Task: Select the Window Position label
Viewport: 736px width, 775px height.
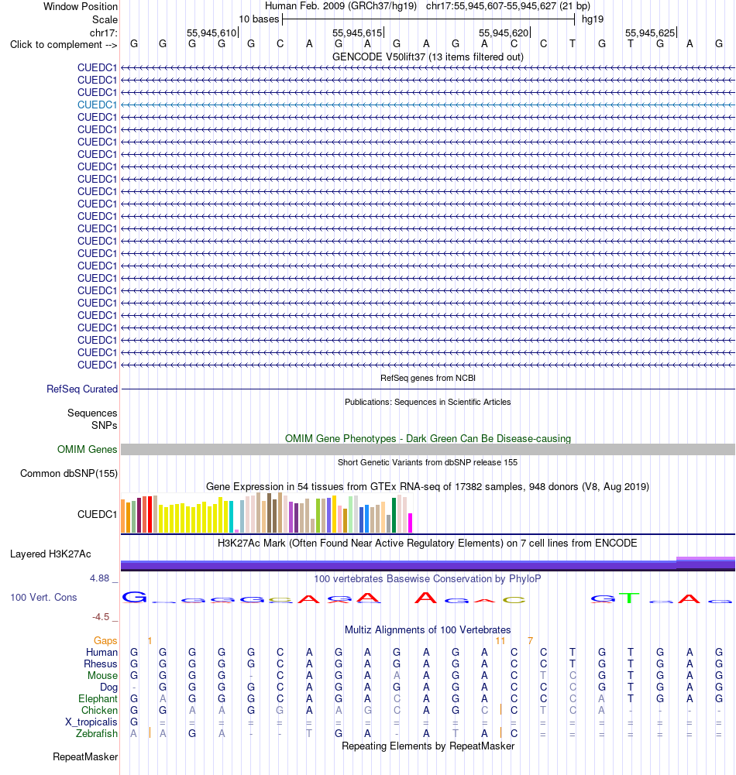Action: pyautogui.click(x=81, y=6)
